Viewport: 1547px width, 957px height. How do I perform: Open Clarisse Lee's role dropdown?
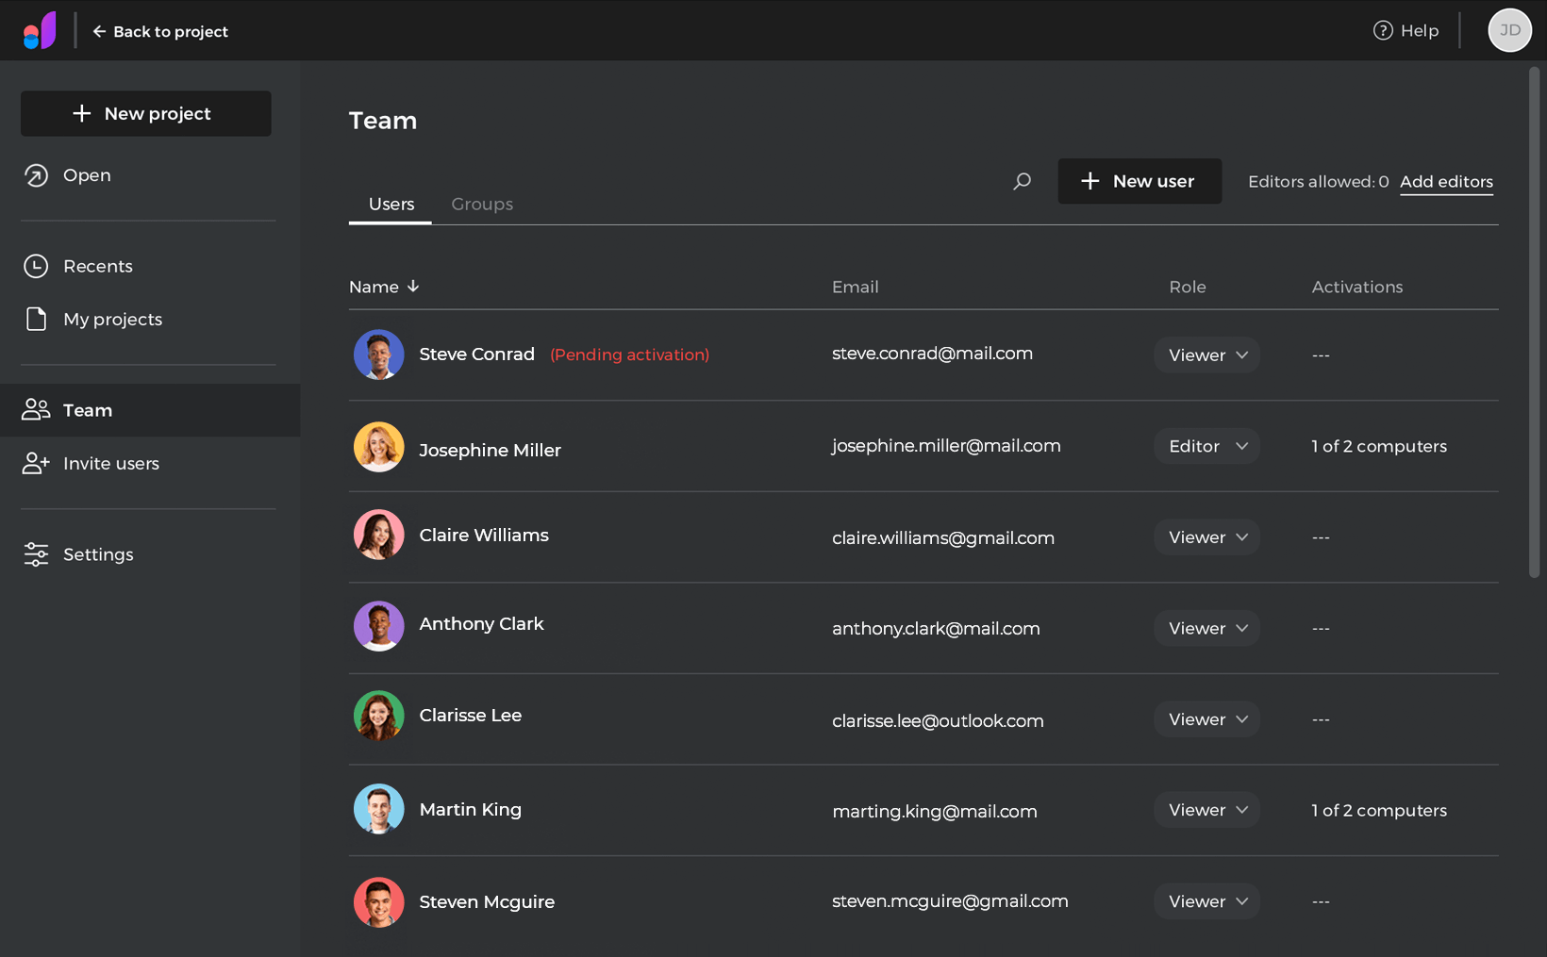pos(1206,719)
